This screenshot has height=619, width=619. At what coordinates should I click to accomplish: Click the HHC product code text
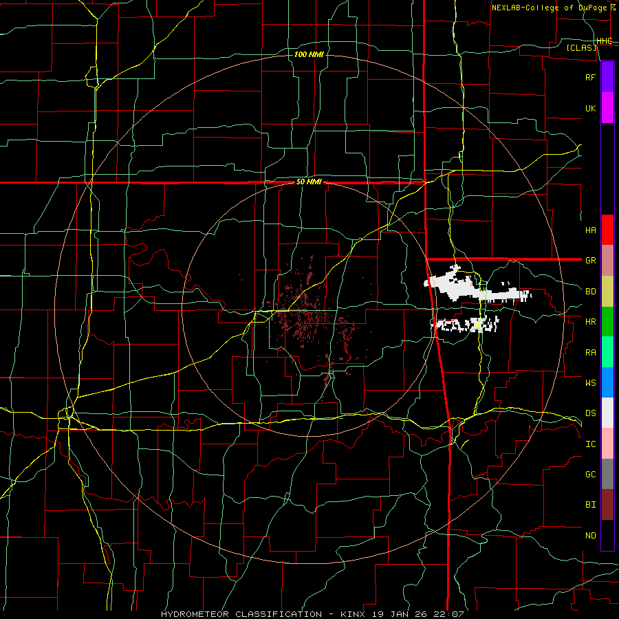[x=604, y=41]
